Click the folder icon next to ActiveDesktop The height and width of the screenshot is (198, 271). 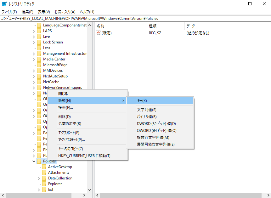point(44,167)
